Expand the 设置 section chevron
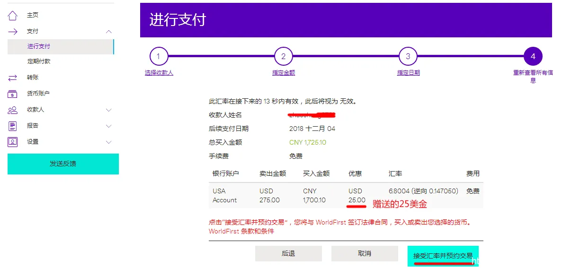This screenshot has width=562, height=268. point(109,142)
